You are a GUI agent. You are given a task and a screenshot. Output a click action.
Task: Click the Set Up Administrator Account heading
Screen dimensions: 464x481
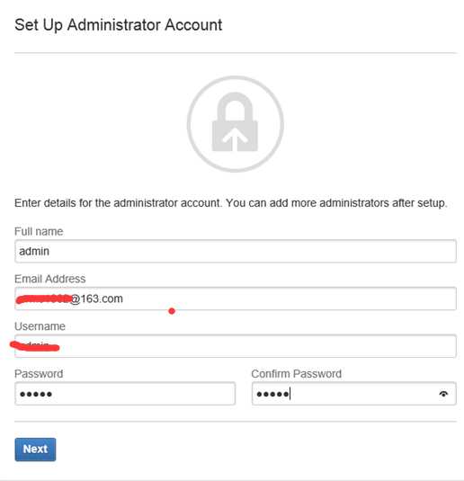tap(118, 25)
